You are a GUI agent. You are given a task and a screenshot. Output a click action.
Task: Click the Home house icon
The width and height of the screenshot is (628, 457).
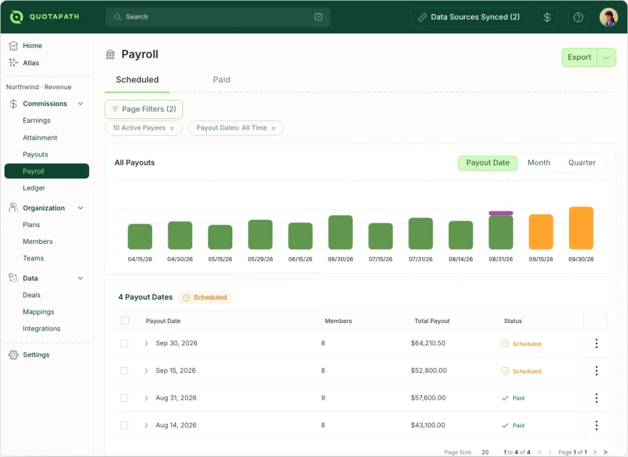point(13,46)
